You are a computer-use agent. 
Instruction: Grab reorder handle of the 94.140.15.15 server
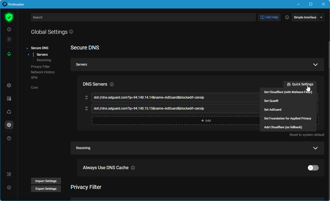pyautogui.click(x=86, y=108)
